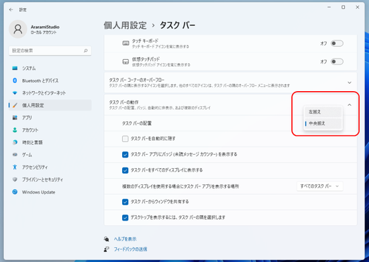Open ネットワークとインターネット category
The width and height of the screenshot is (369, 262).
(50, 93)
